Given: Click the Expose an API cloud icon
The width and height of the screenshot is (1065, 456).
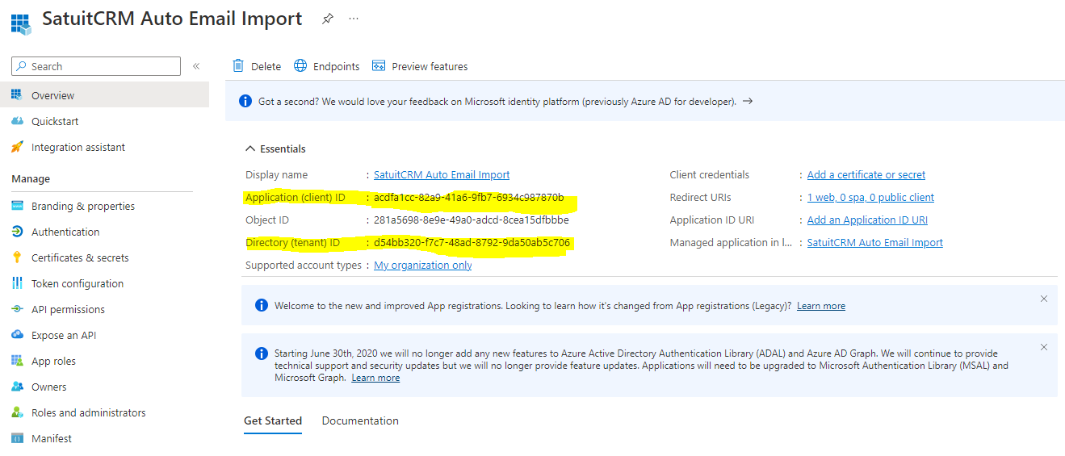Looking at the screenshot, I should (16, 335).
